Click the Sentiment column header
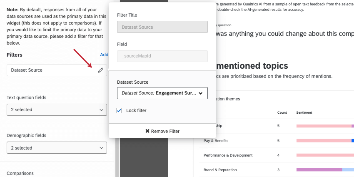354x177 pixels. (304, 113)
